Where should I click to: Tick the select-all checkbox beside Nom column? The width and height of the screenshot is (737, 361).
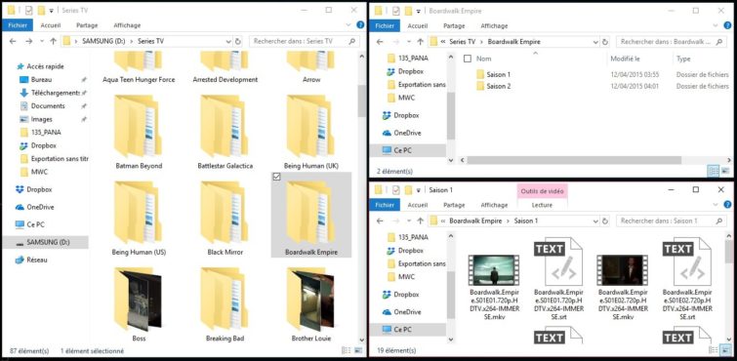467,59
